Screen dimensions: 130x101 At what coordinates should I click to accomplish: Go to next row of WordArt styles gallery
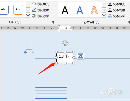104,10
